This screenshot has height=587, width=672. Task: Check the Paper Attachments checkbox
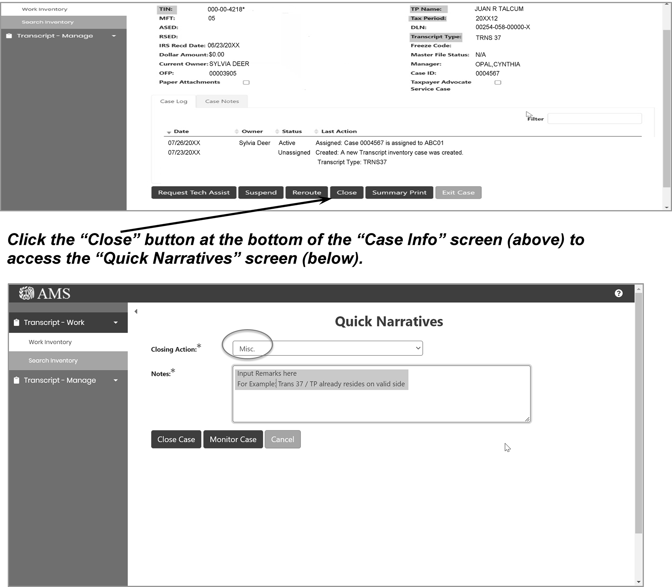pos(246,83)
